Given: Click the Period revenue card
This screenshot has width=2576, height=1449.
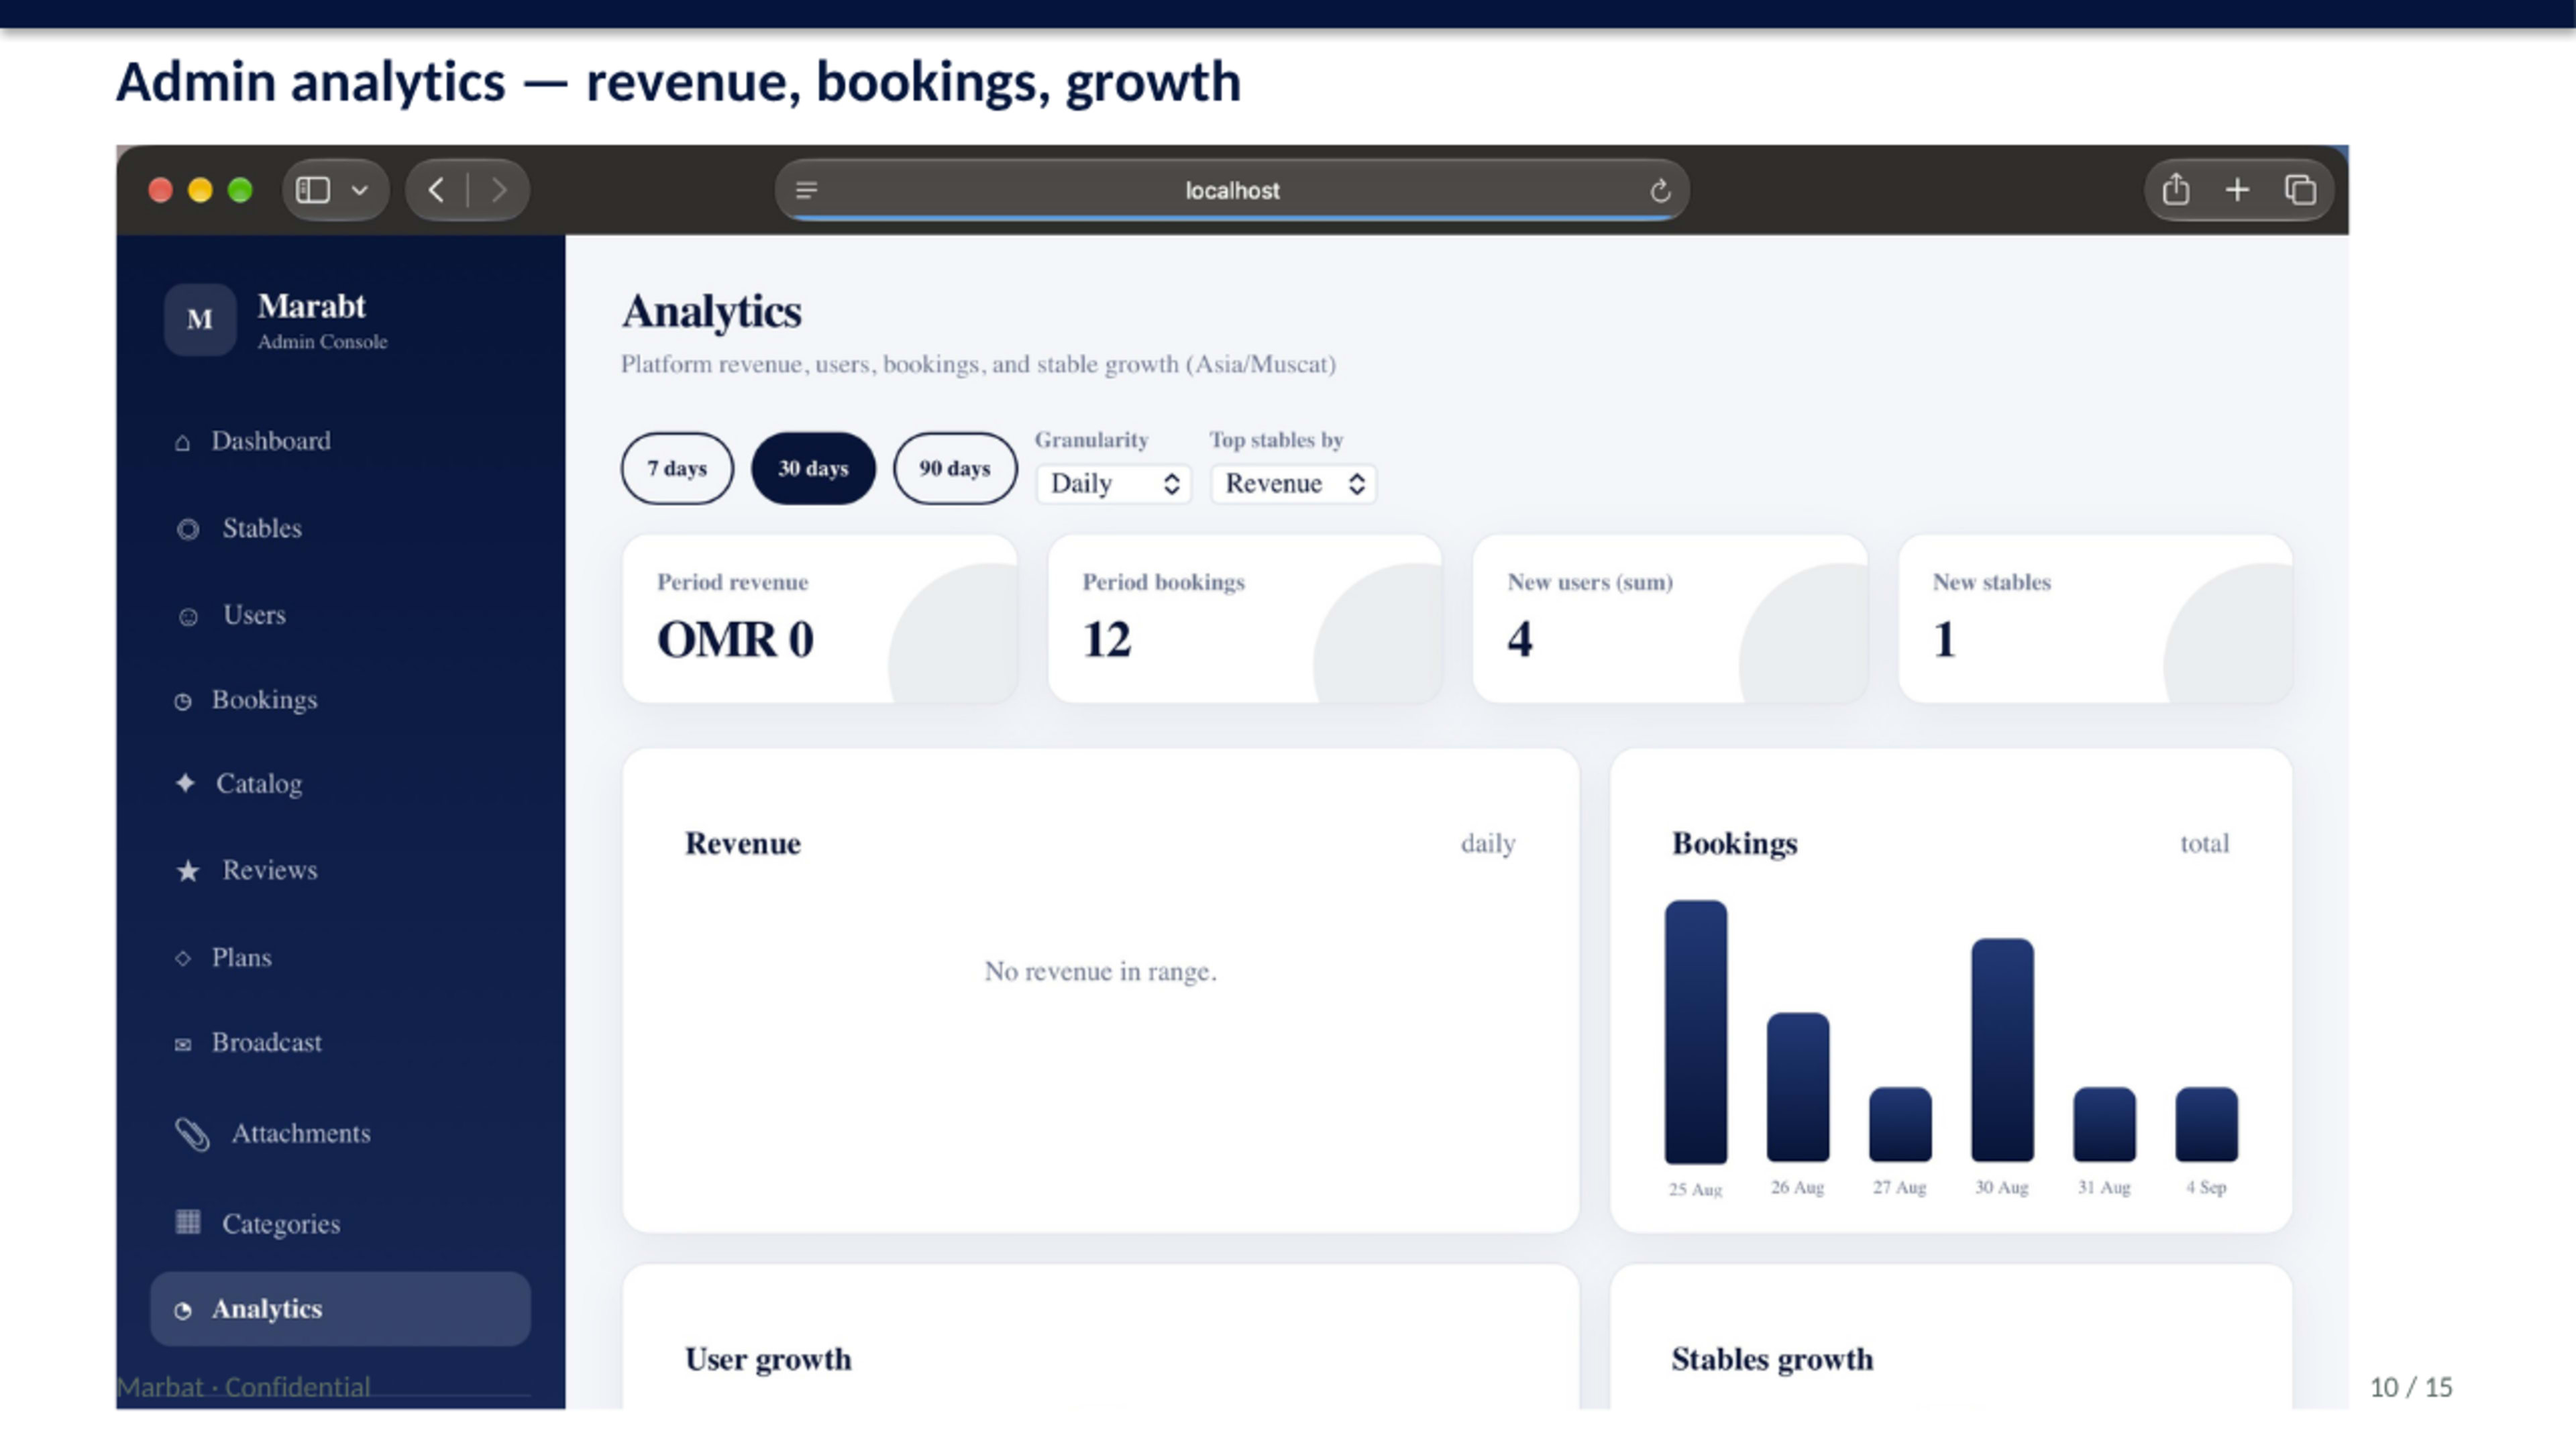Looking at the screenshot, I should tap(819, 618).
